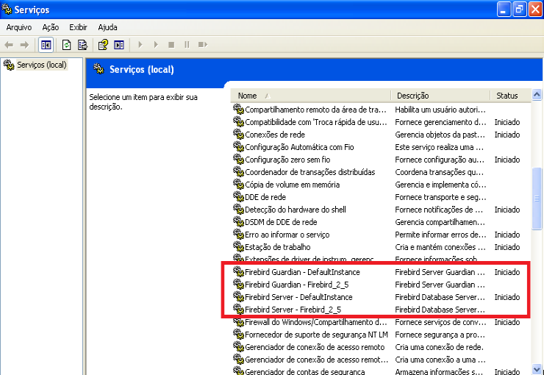Screen dimensions: 544x375
Task: Toggle the console tree pane button
Action: click(46, 45)
